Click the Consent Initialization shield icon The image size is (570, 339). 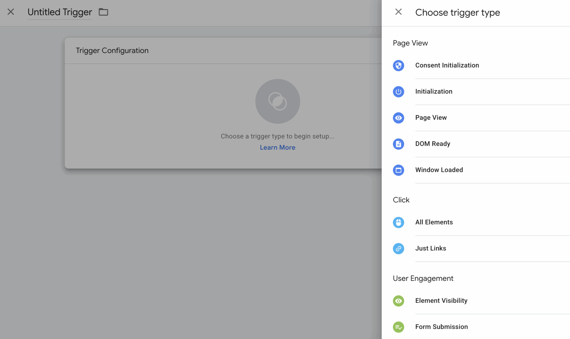[398, 66]
